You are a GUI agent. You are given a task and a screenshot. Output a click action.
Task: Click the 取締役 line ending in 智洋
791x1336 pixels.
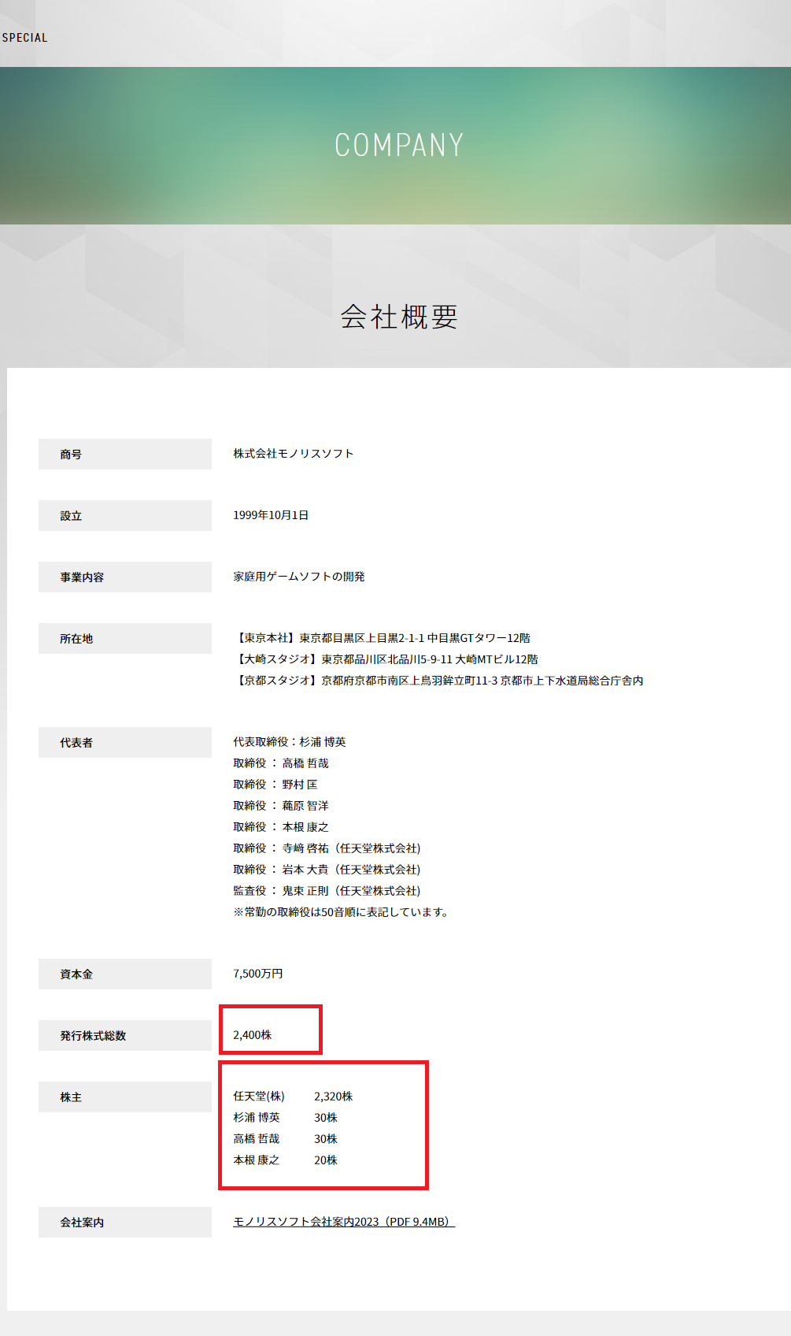coord(281,806)
